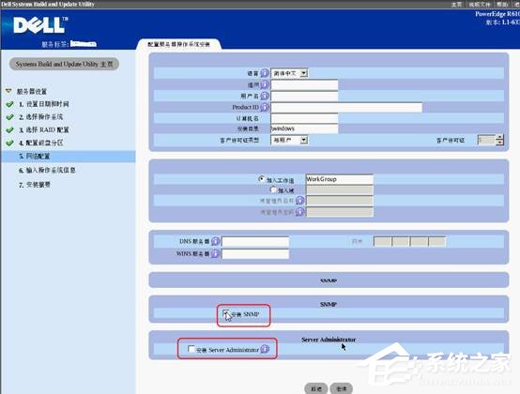The height and width of the screenshot is (394, 520).
Task: Click the 后退 back button
Action: coord(316,388)
